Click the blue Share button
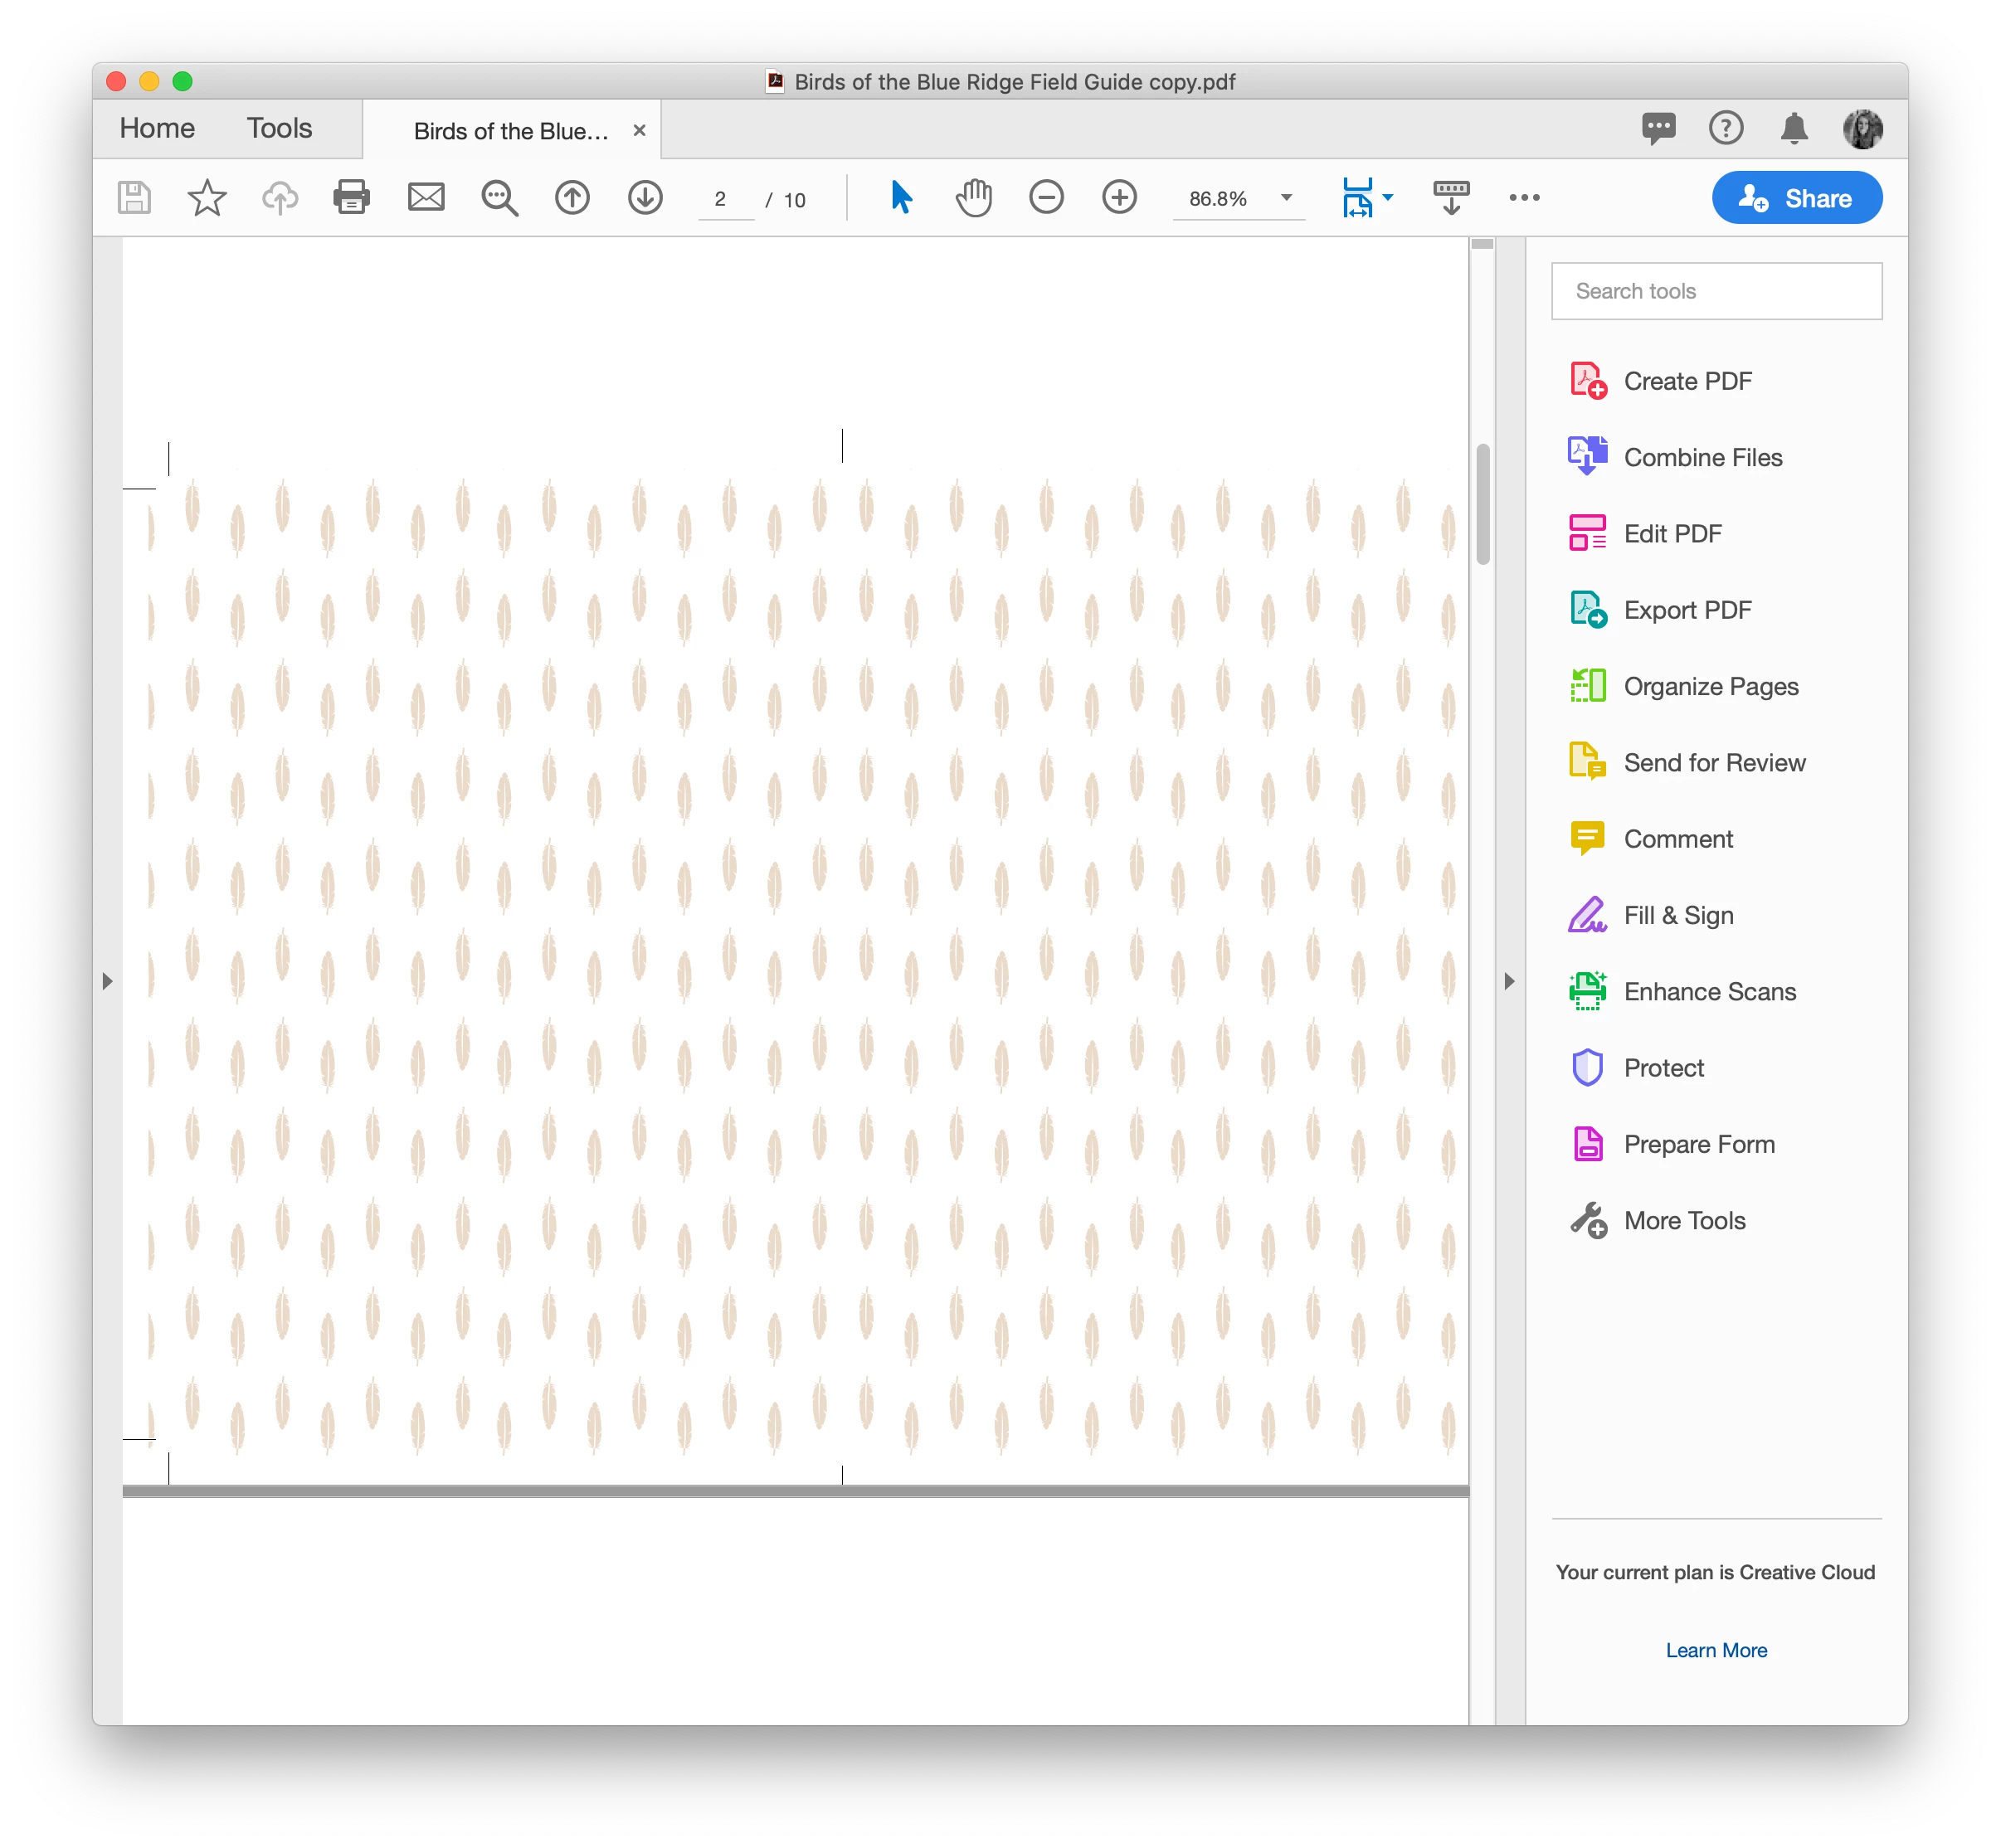This screenshot has width=2001, height=1848. (x=1796, y=198)
